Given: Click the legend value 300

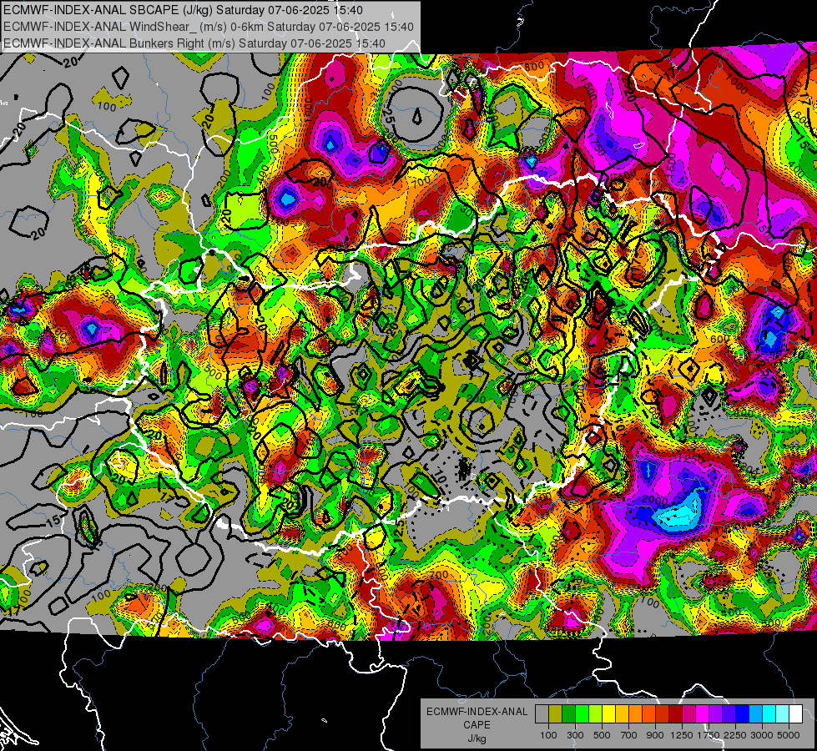Looking at the screenshot, I should (575, 735).
